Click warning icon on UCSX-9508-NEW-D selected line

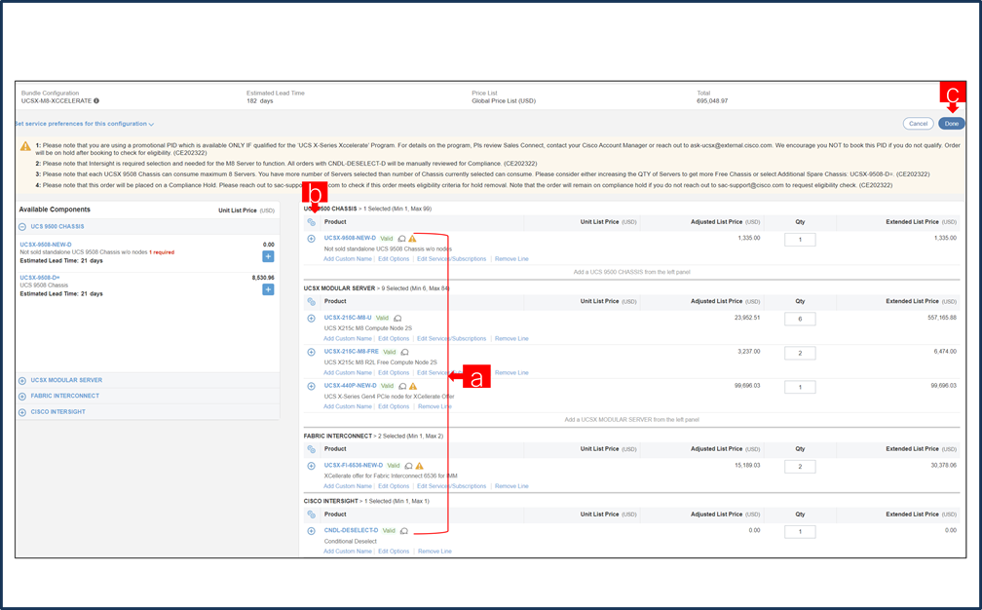412,239
